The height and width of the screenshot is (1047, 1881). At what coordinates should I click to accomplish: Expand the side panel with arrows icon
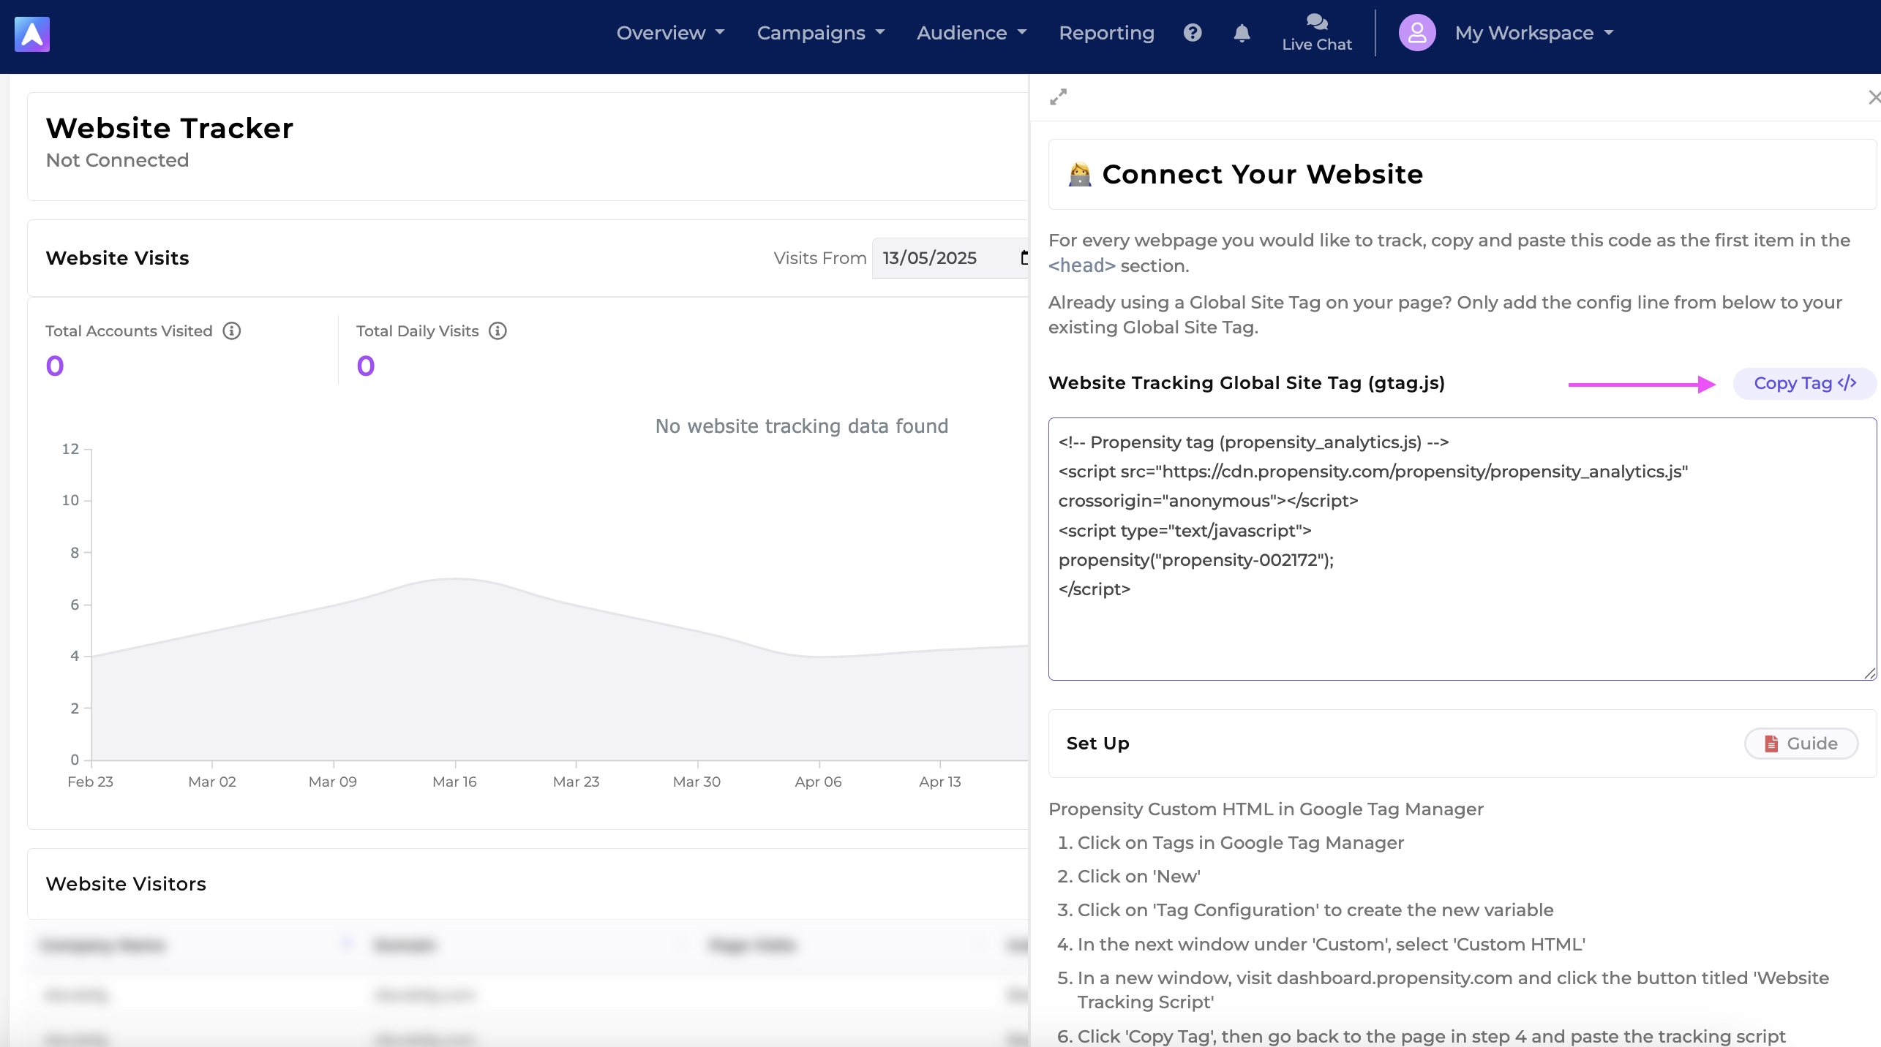(1059, 97)
